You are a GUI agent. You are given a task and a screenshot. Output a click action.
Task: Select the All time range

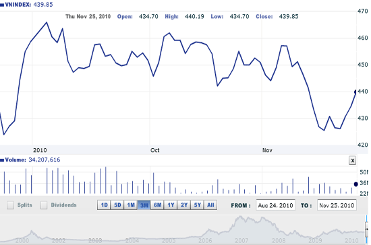click(x=210, y=205)
